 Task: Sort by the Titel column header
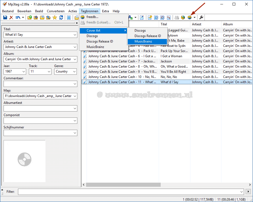(175, 24)
